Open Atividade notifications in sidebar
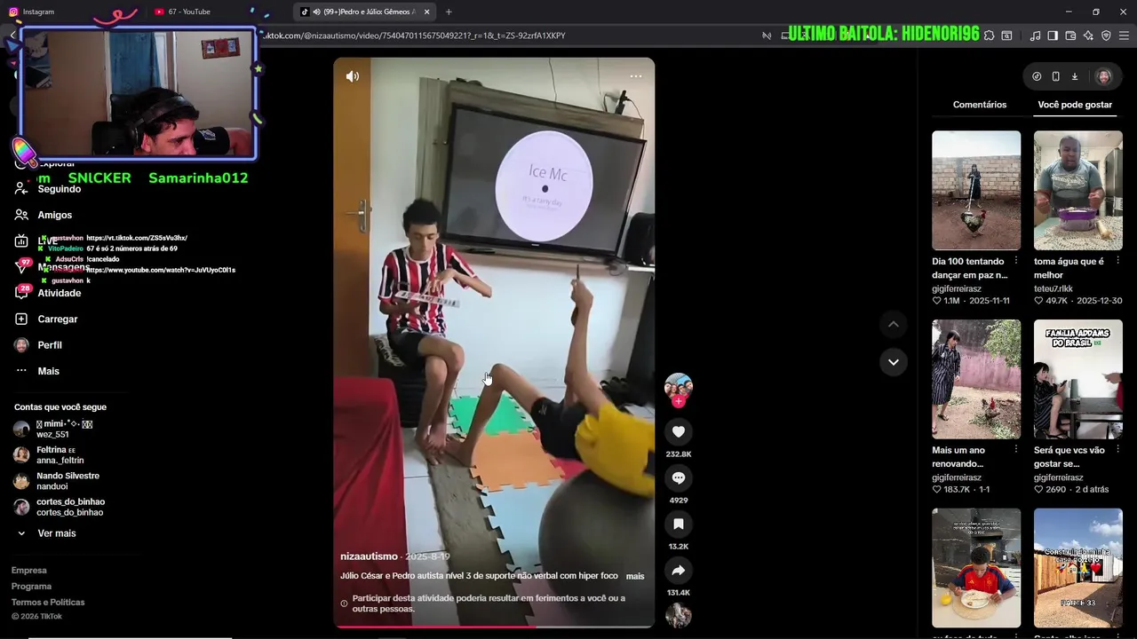Image resolution: width=1137 pixels, height=639 pixels. point(59,293)
